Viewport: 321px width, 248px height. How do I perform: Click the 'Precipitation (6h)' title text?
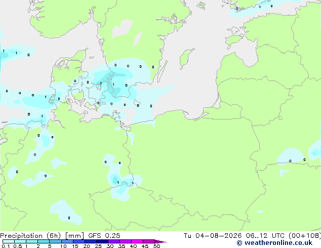[x=30, y=236]
